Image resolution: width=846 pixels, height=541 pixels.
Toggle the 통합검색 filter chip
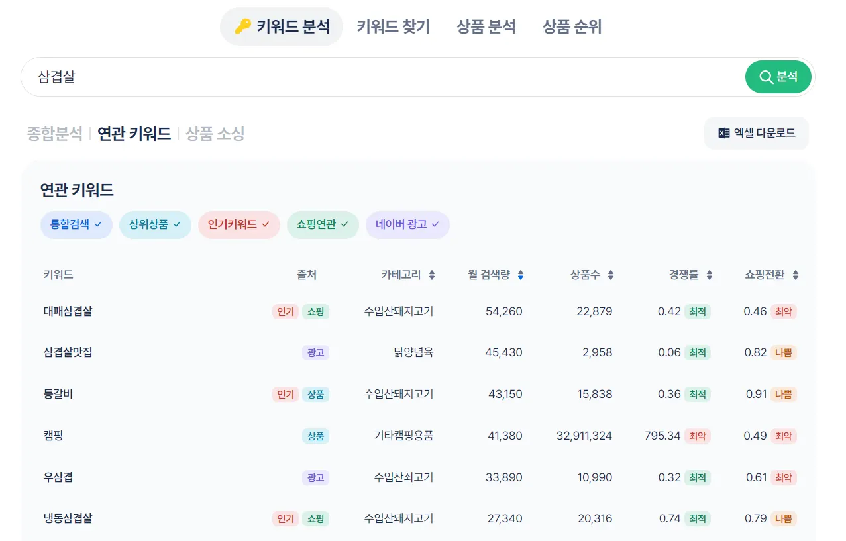coord(76,225)
